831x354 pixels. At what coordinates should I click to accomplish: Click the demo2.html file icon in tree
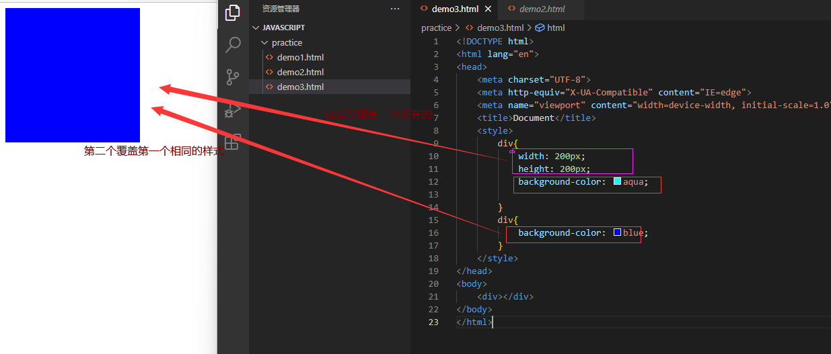pos(270,72)
